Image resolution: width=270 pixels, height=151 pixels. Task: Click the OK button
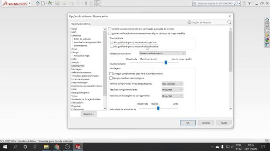coord(188,123)
